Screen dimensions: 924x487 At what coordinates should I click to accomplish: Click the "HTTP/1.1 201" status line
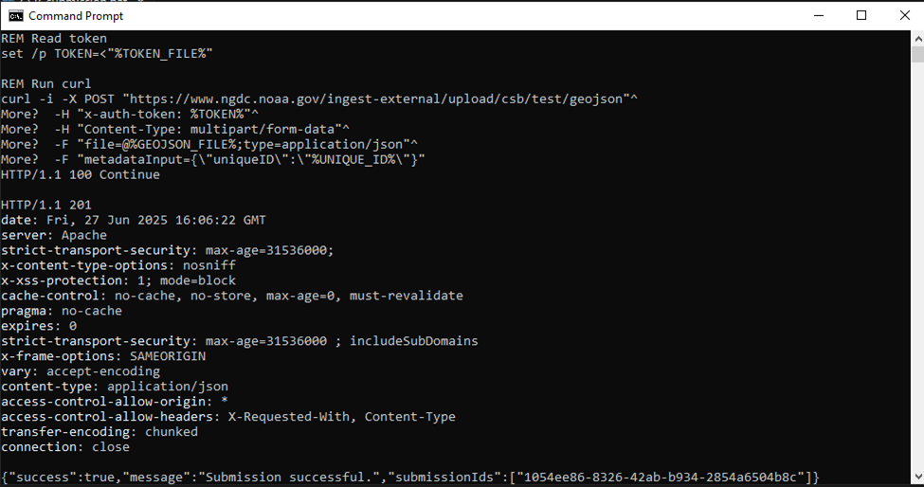[x=45, y=205]
